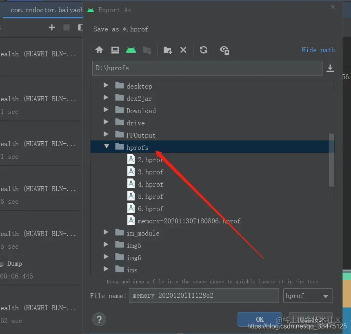351x334 pixels.
Task: Expand the Download folder
Action: point(106,110)
